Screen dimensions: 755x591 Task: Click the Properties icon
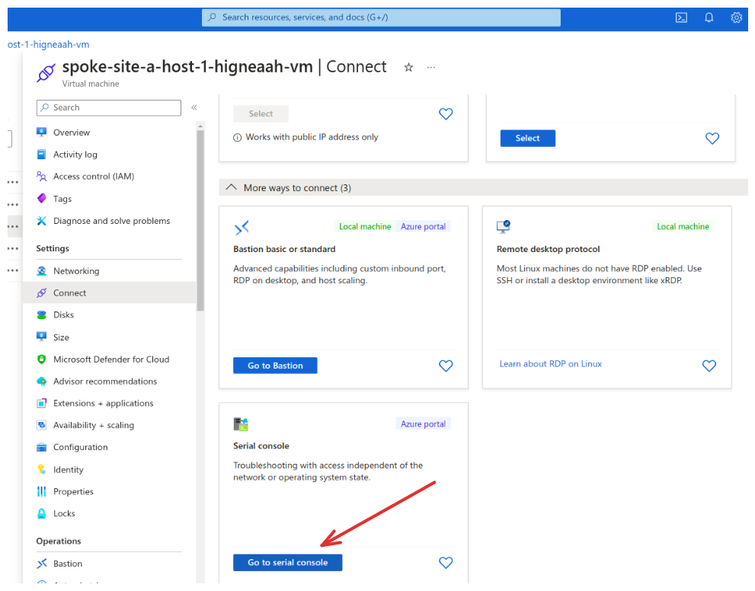pos(42,491)
